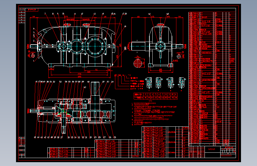257x166 pixels.
Task: Select balloon number 25 below the section view
Action: 115,137
